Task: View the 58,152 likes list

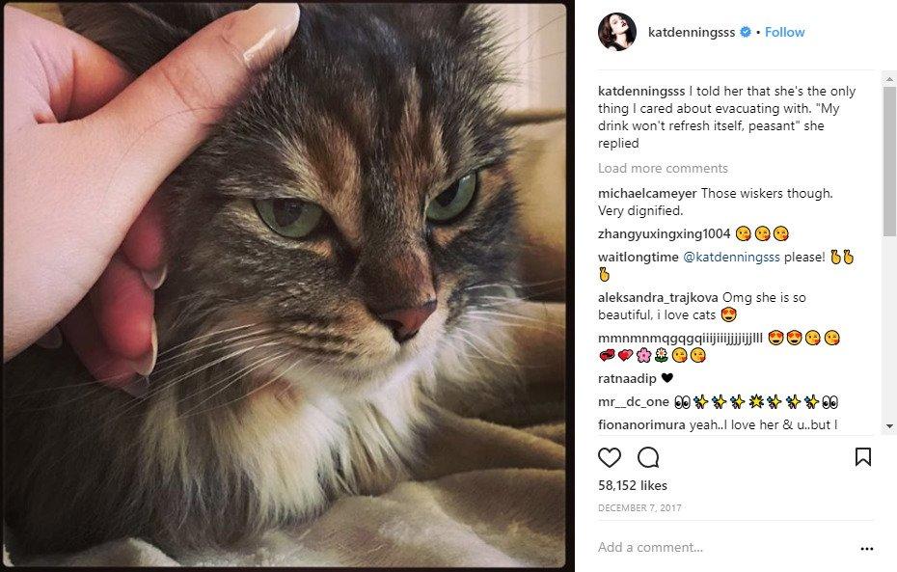Action: coord(632,485)
